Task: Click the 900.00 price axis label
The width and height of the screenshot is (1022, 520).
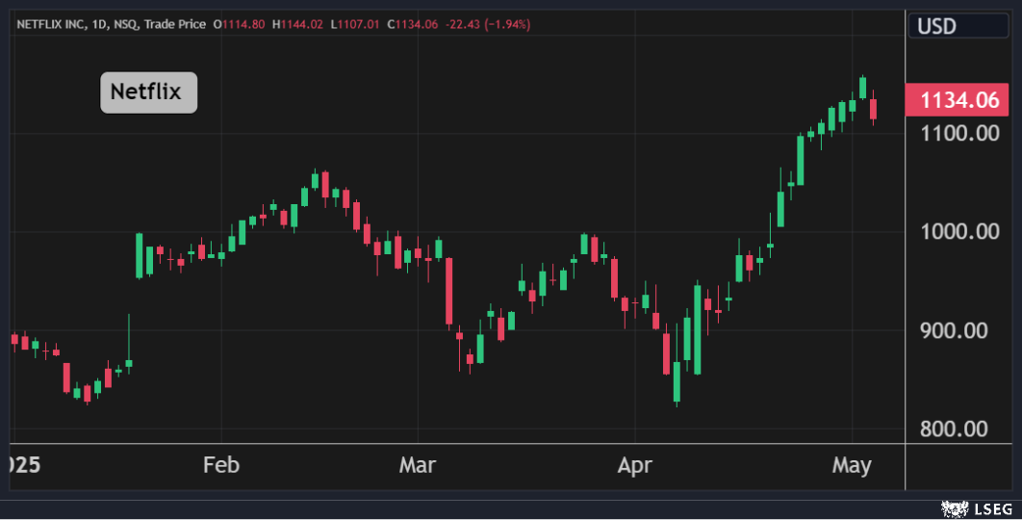Action: coord(963,330)
